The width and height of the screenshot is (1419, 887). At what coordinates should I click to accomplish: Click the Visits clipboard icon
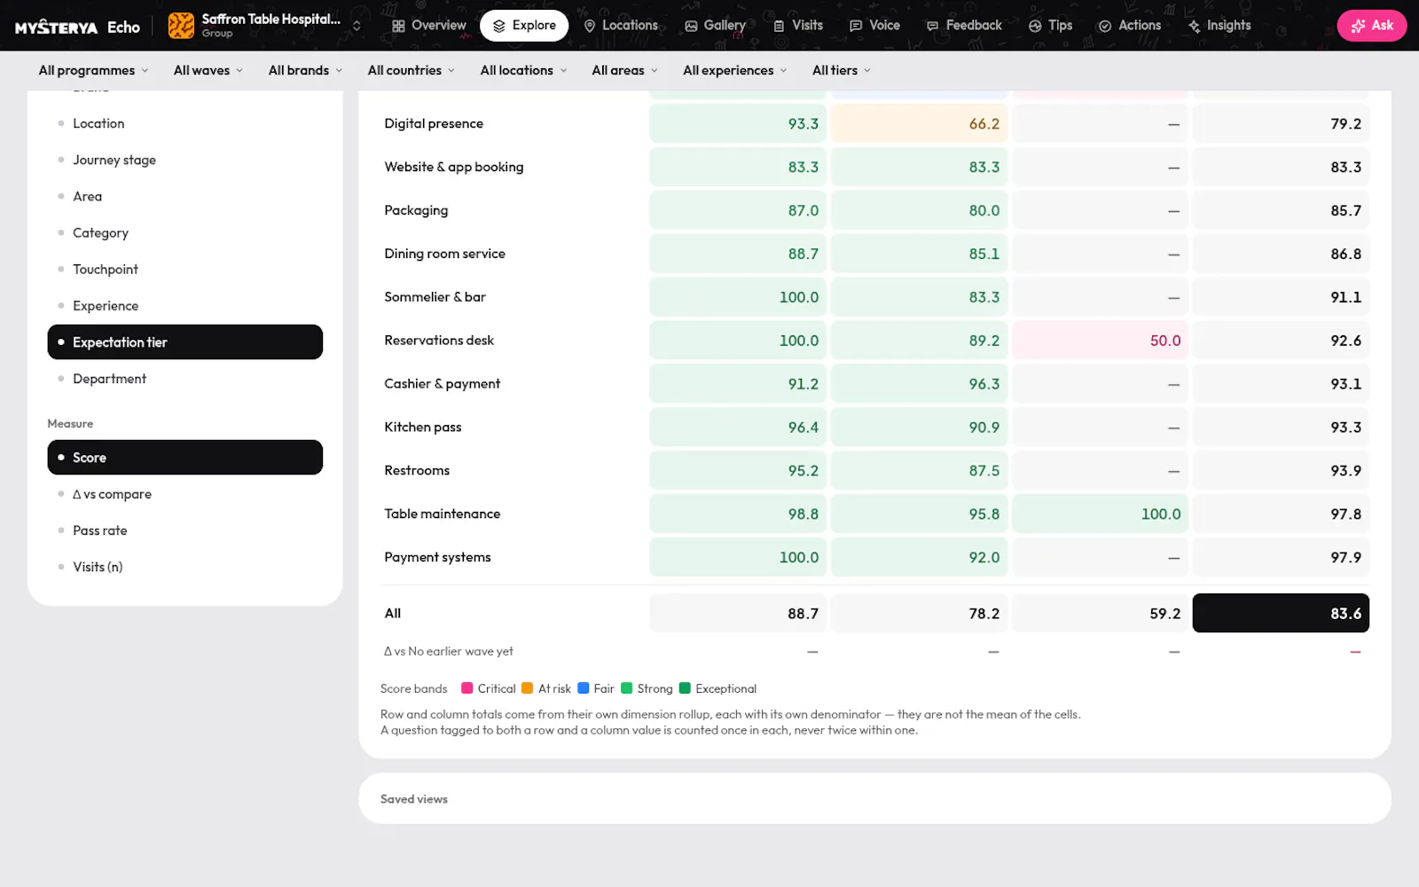(x=779, y=26)
